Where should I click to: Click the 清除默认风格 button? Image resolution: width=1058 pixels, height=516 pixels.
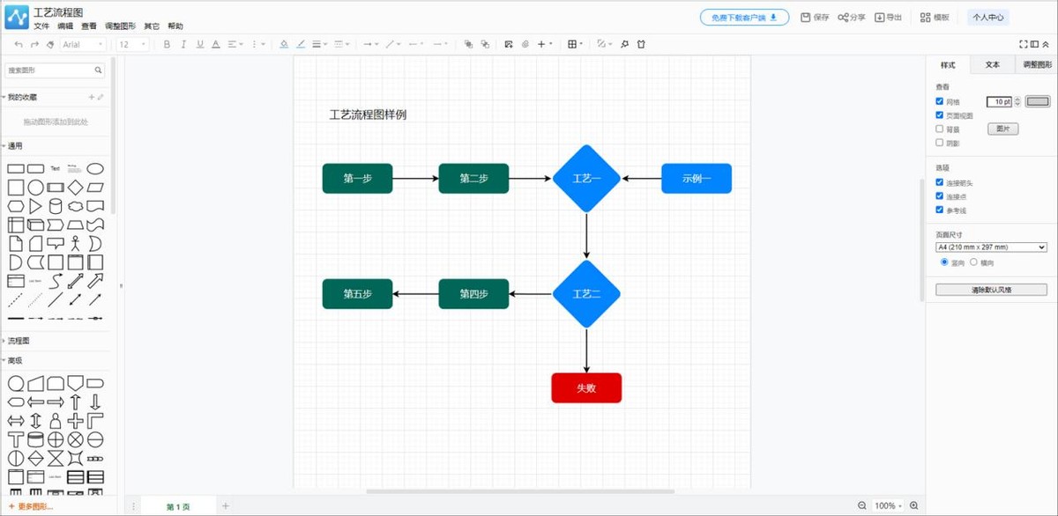click(x=989, y=289)
